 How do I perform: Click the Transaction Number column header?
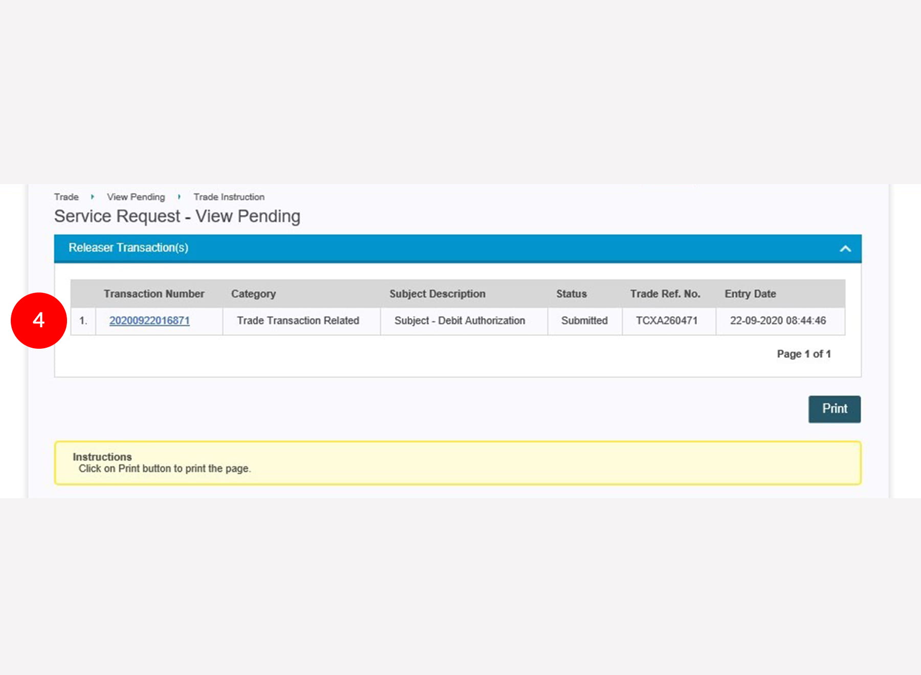(x=154, y=294)
